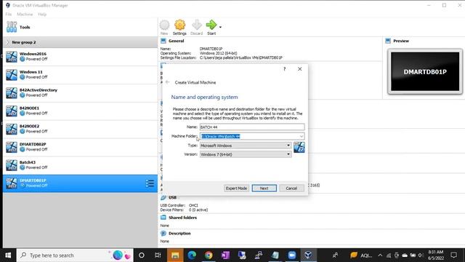Click the Description section icon
Screen dimensions: 465x262
click(163, 234)
